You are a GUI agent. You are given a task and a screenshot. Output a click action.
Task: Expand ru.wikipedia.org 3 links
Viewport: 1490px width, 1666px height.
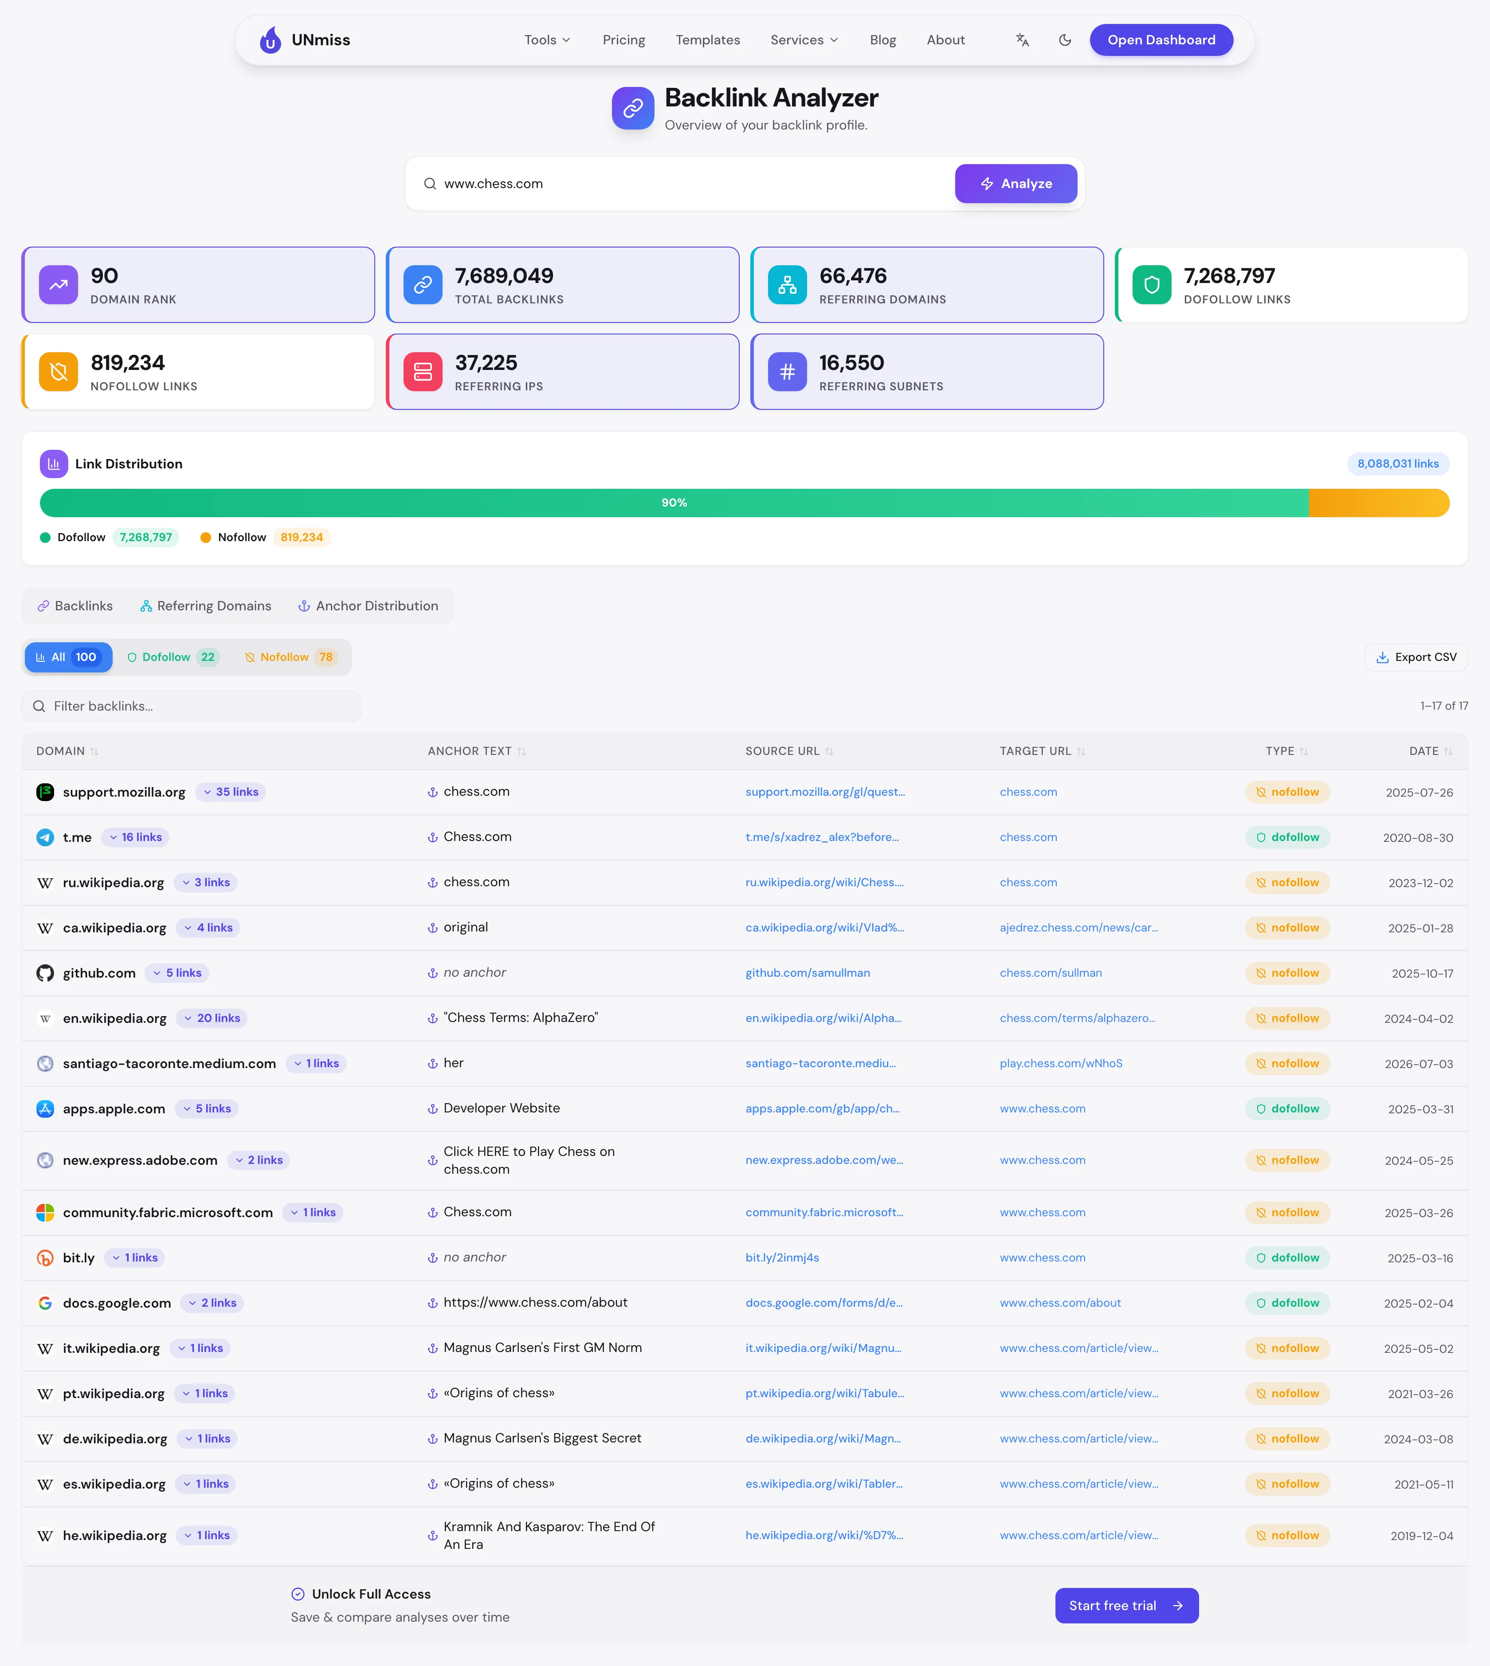205,883
